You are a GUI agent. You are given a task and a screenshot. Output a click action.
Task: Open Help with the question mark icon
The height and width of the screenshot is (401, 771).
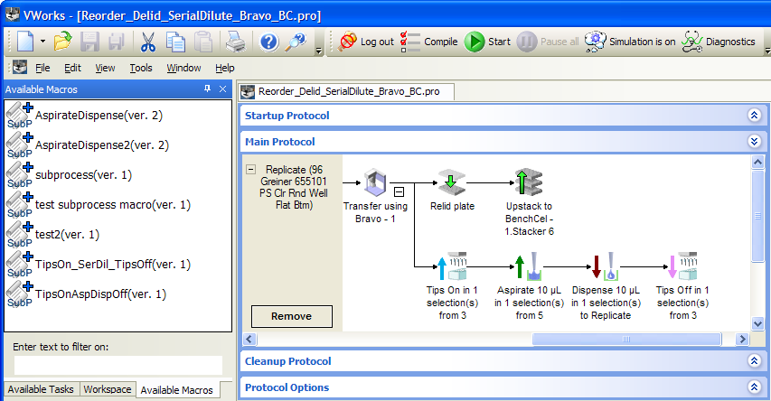point(269,42)
